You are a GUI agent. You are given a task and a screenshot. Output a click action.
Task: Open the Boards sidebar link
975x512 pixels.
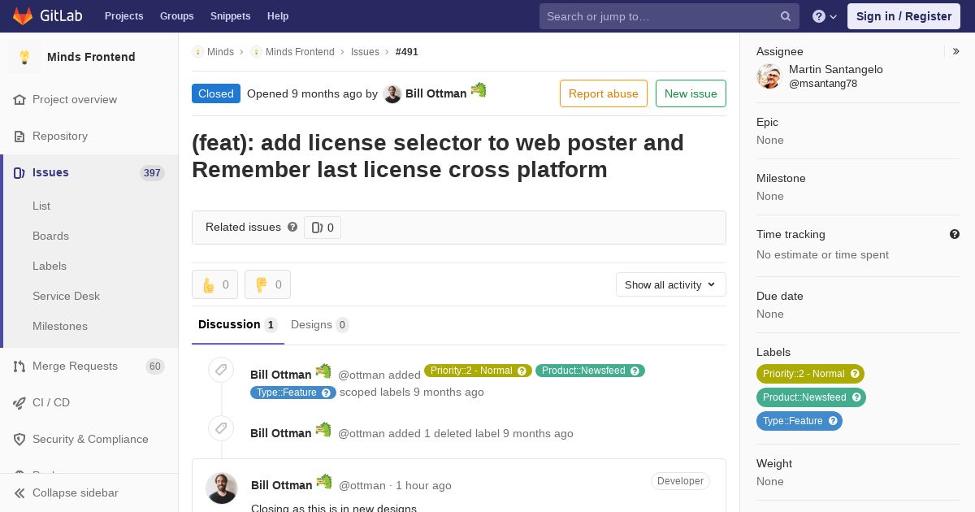pos(50,236)
